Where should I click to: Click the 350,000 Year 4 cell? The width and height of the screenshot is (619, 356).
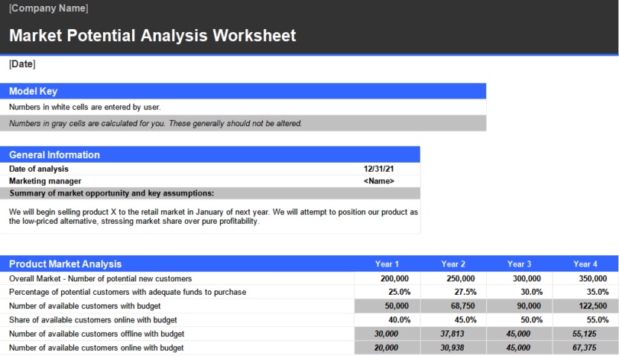pyautogui.click(x=586, y=279)
